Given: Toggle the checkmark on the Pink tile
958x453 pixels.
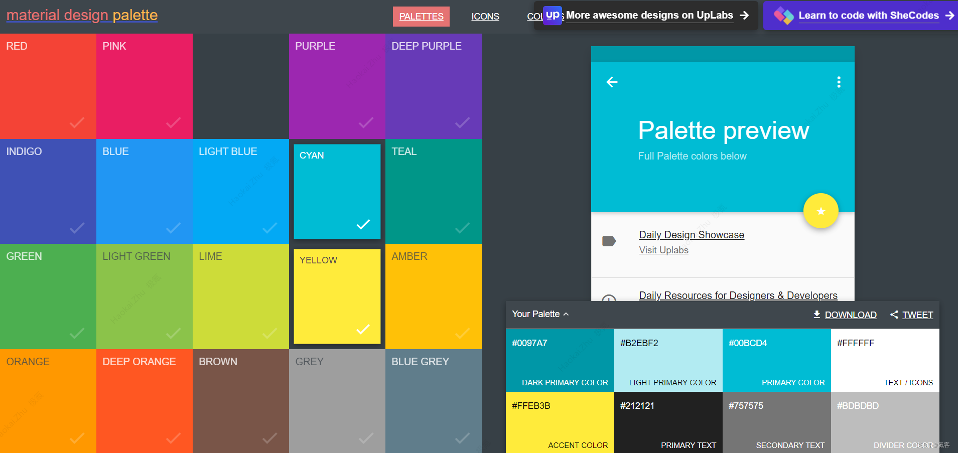Looking at the screenshot, I should pyautogui.click(x=173, y=122).
